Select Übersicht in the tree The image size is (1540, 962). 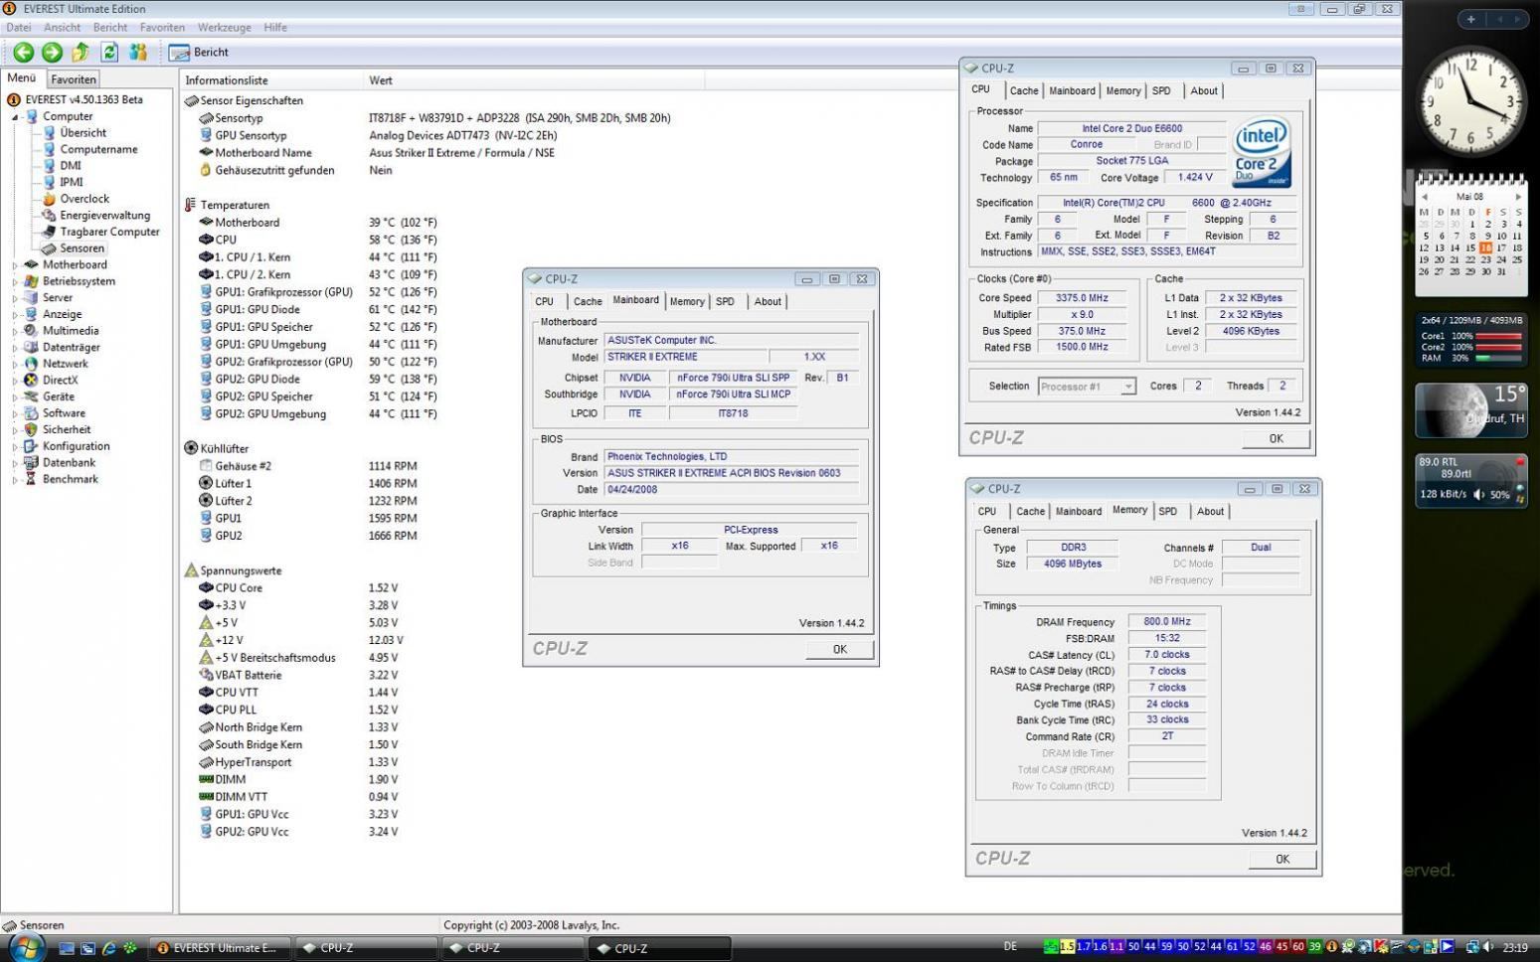tap(84, 133)
